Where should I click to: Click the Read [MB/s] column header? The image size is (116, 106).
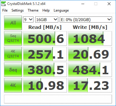click(45, 27)
